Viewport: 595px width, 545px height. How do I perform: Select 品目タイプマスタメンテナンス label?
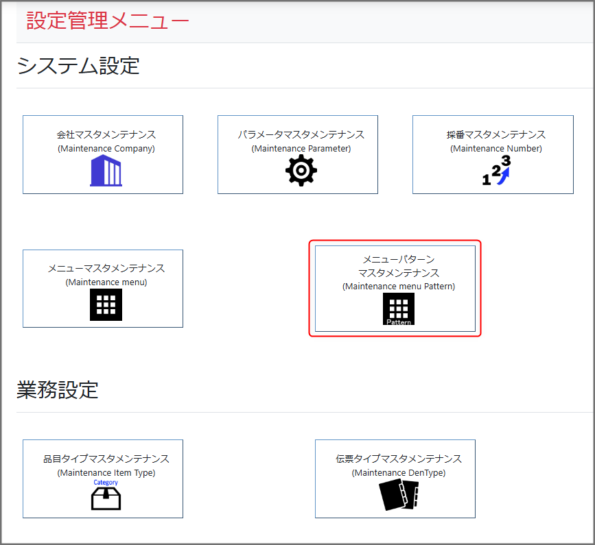[x=106, y=459]
